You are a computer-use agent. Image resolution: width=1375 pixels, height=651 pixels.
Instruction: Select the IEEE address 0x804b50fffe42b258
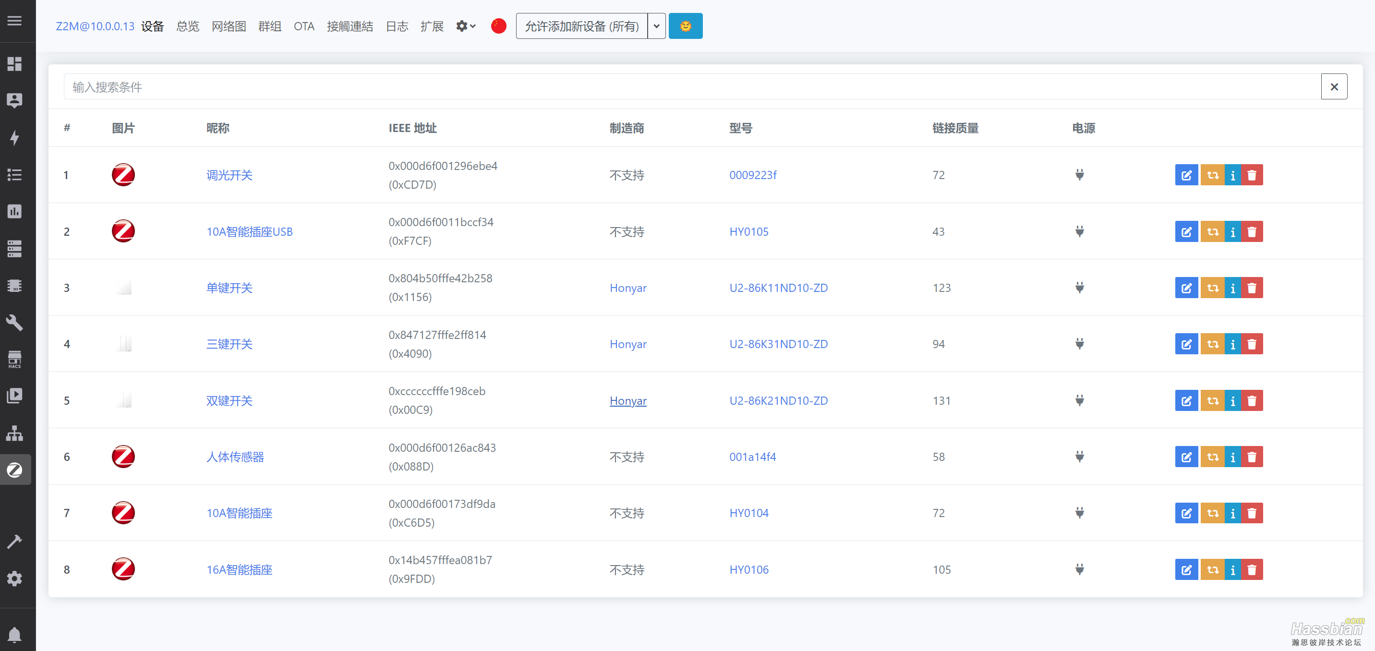click(440, 278)
